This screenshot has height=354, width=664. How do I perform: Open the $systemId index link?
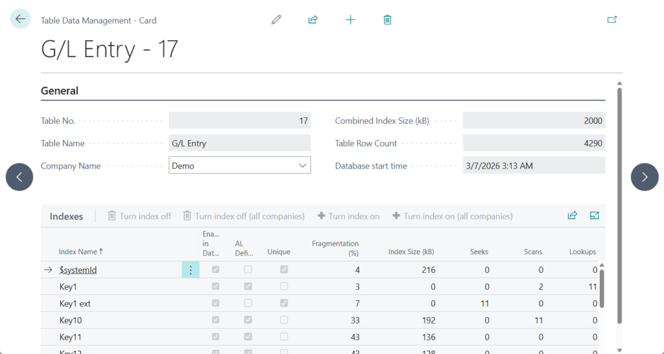78,270
